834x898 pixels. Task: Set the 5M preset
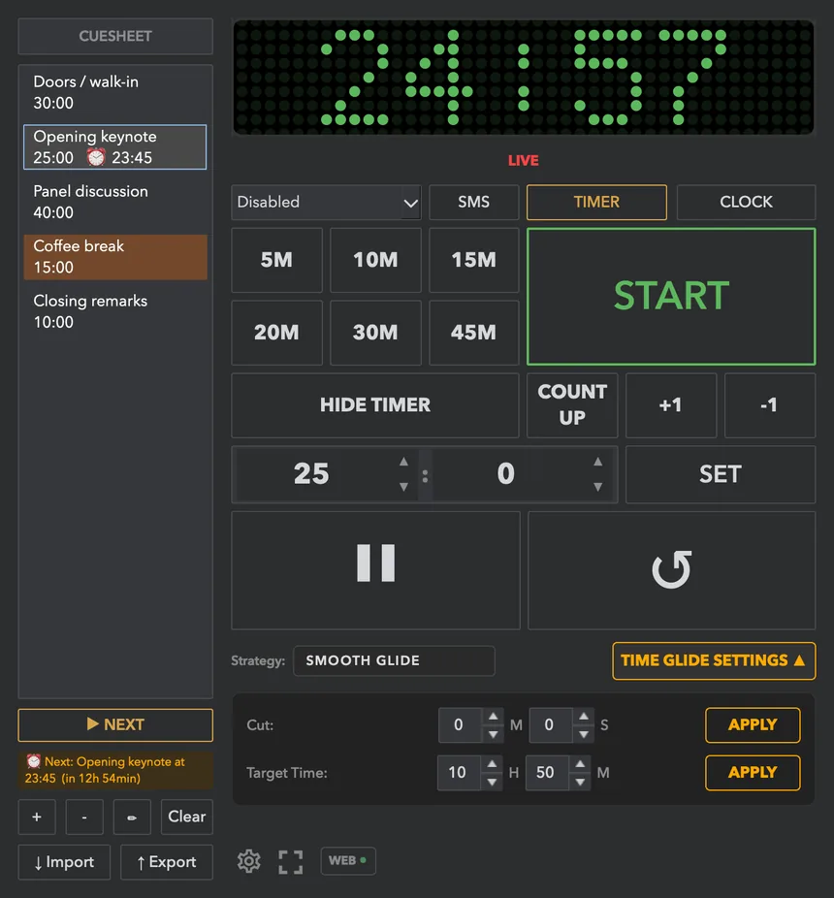point(276,260)
